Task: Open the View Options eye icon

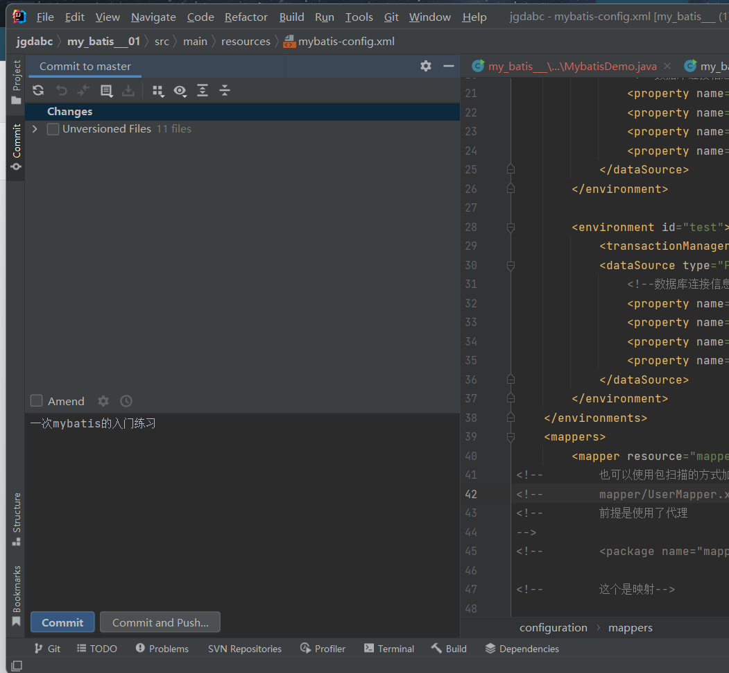Action: tap(180, 91)
